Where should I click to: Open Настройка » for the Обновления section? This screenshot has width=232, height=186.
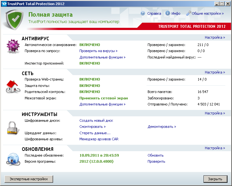(215, 148)
